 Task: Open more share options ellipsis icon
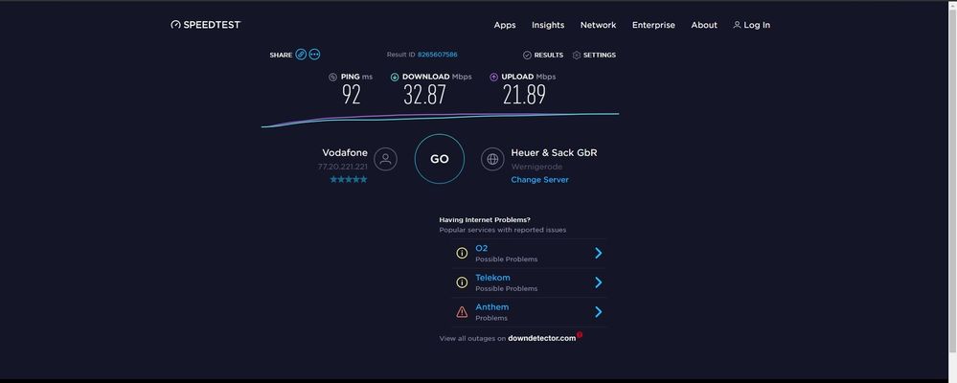click(314, 55)
